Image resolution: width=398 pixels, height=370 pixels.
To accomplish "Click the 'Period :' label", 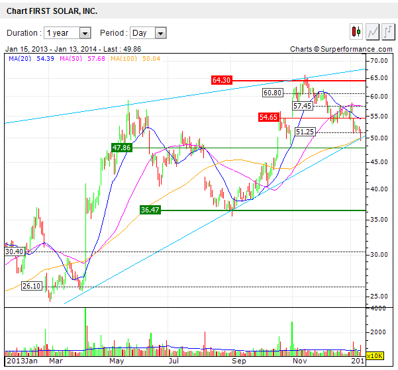I will 114,33.
